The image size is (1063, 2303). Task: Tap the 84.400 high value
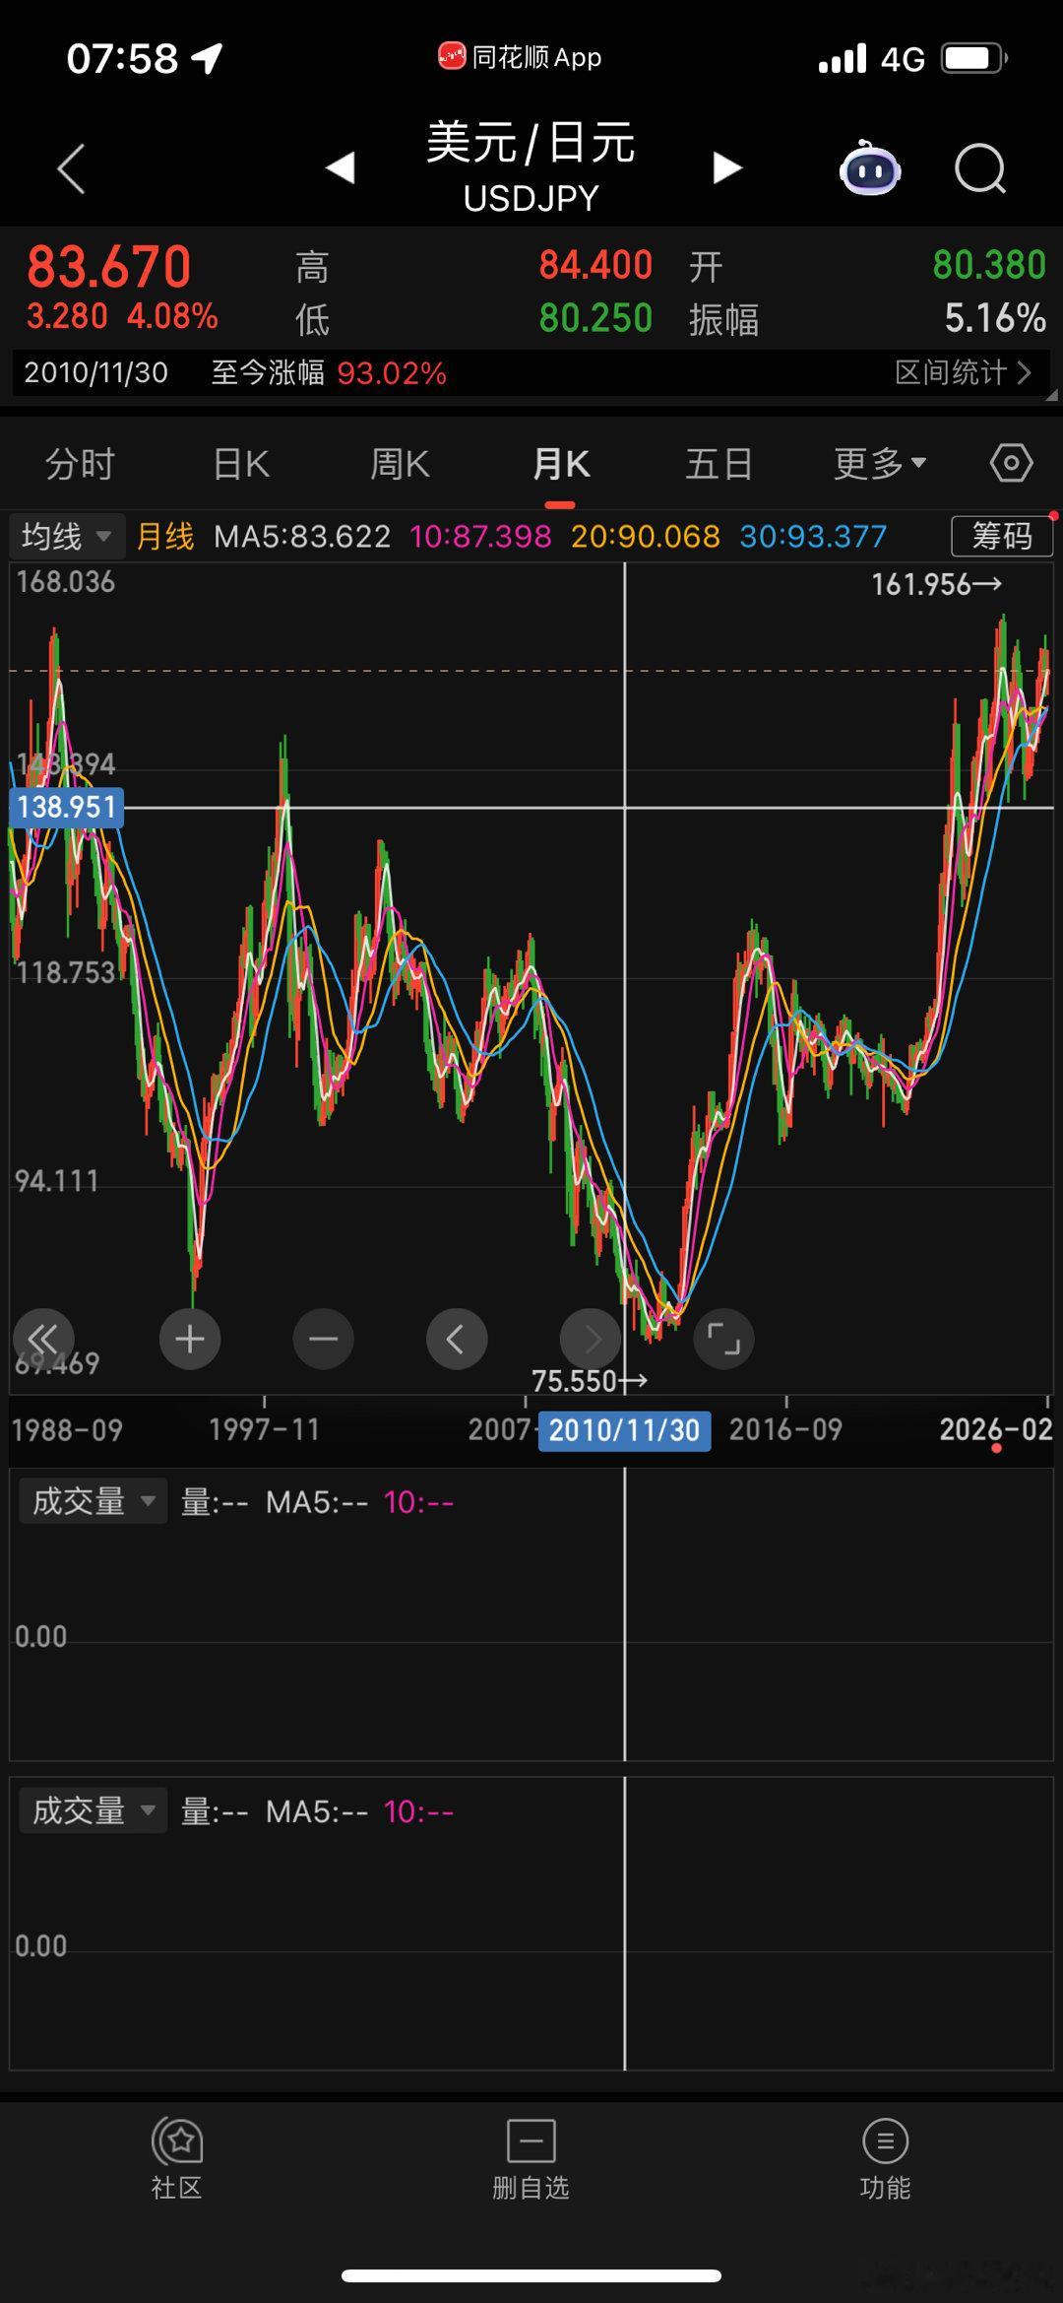pos(595,265)
